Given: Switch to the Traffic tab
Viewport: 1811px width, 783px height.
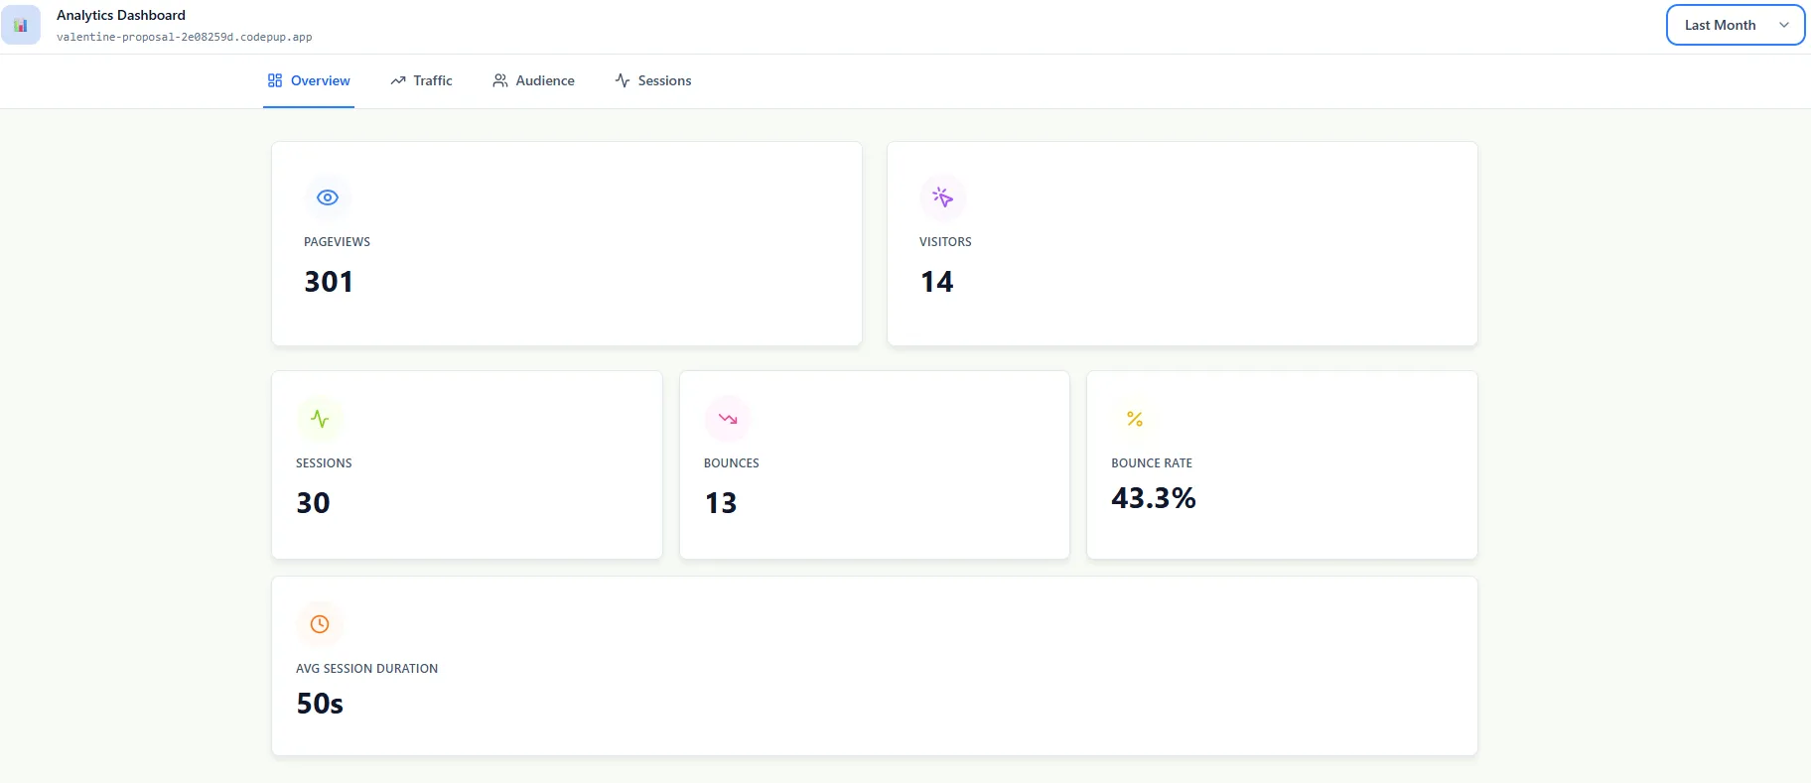Looking at the screenshot, I should pos(421,80).
